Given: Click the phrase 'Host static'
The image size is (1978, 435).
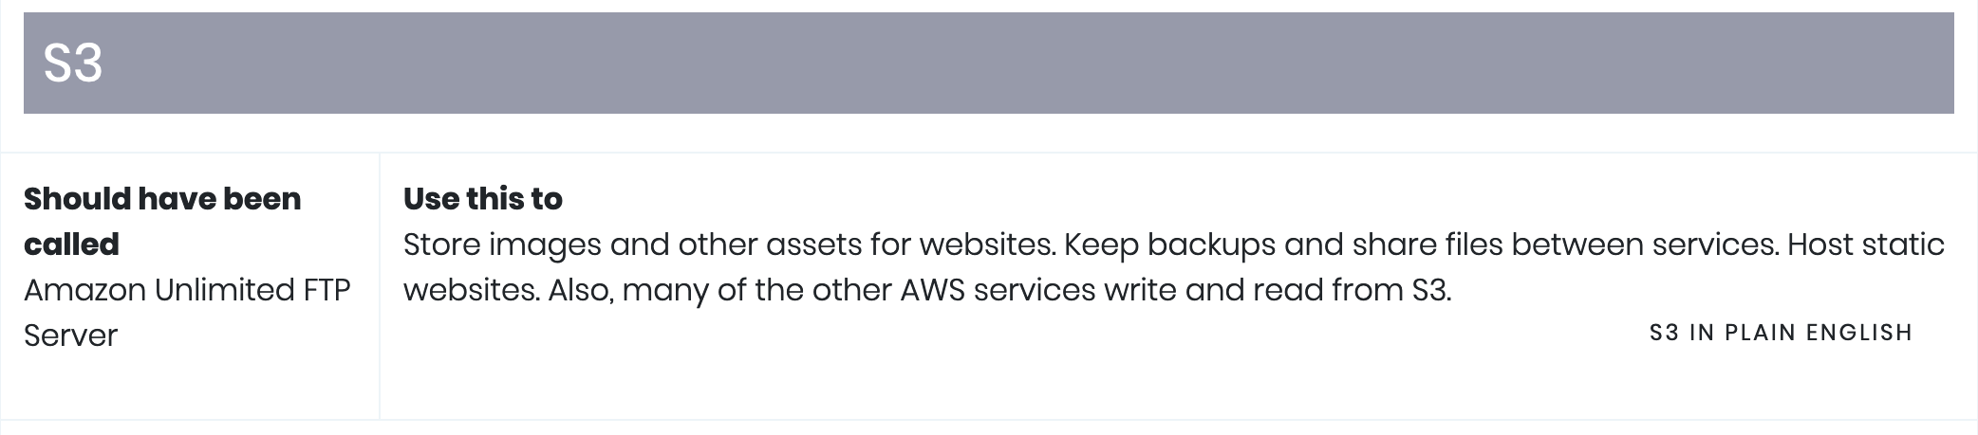Looking at the screenshot, I should tap(1866, 245).
